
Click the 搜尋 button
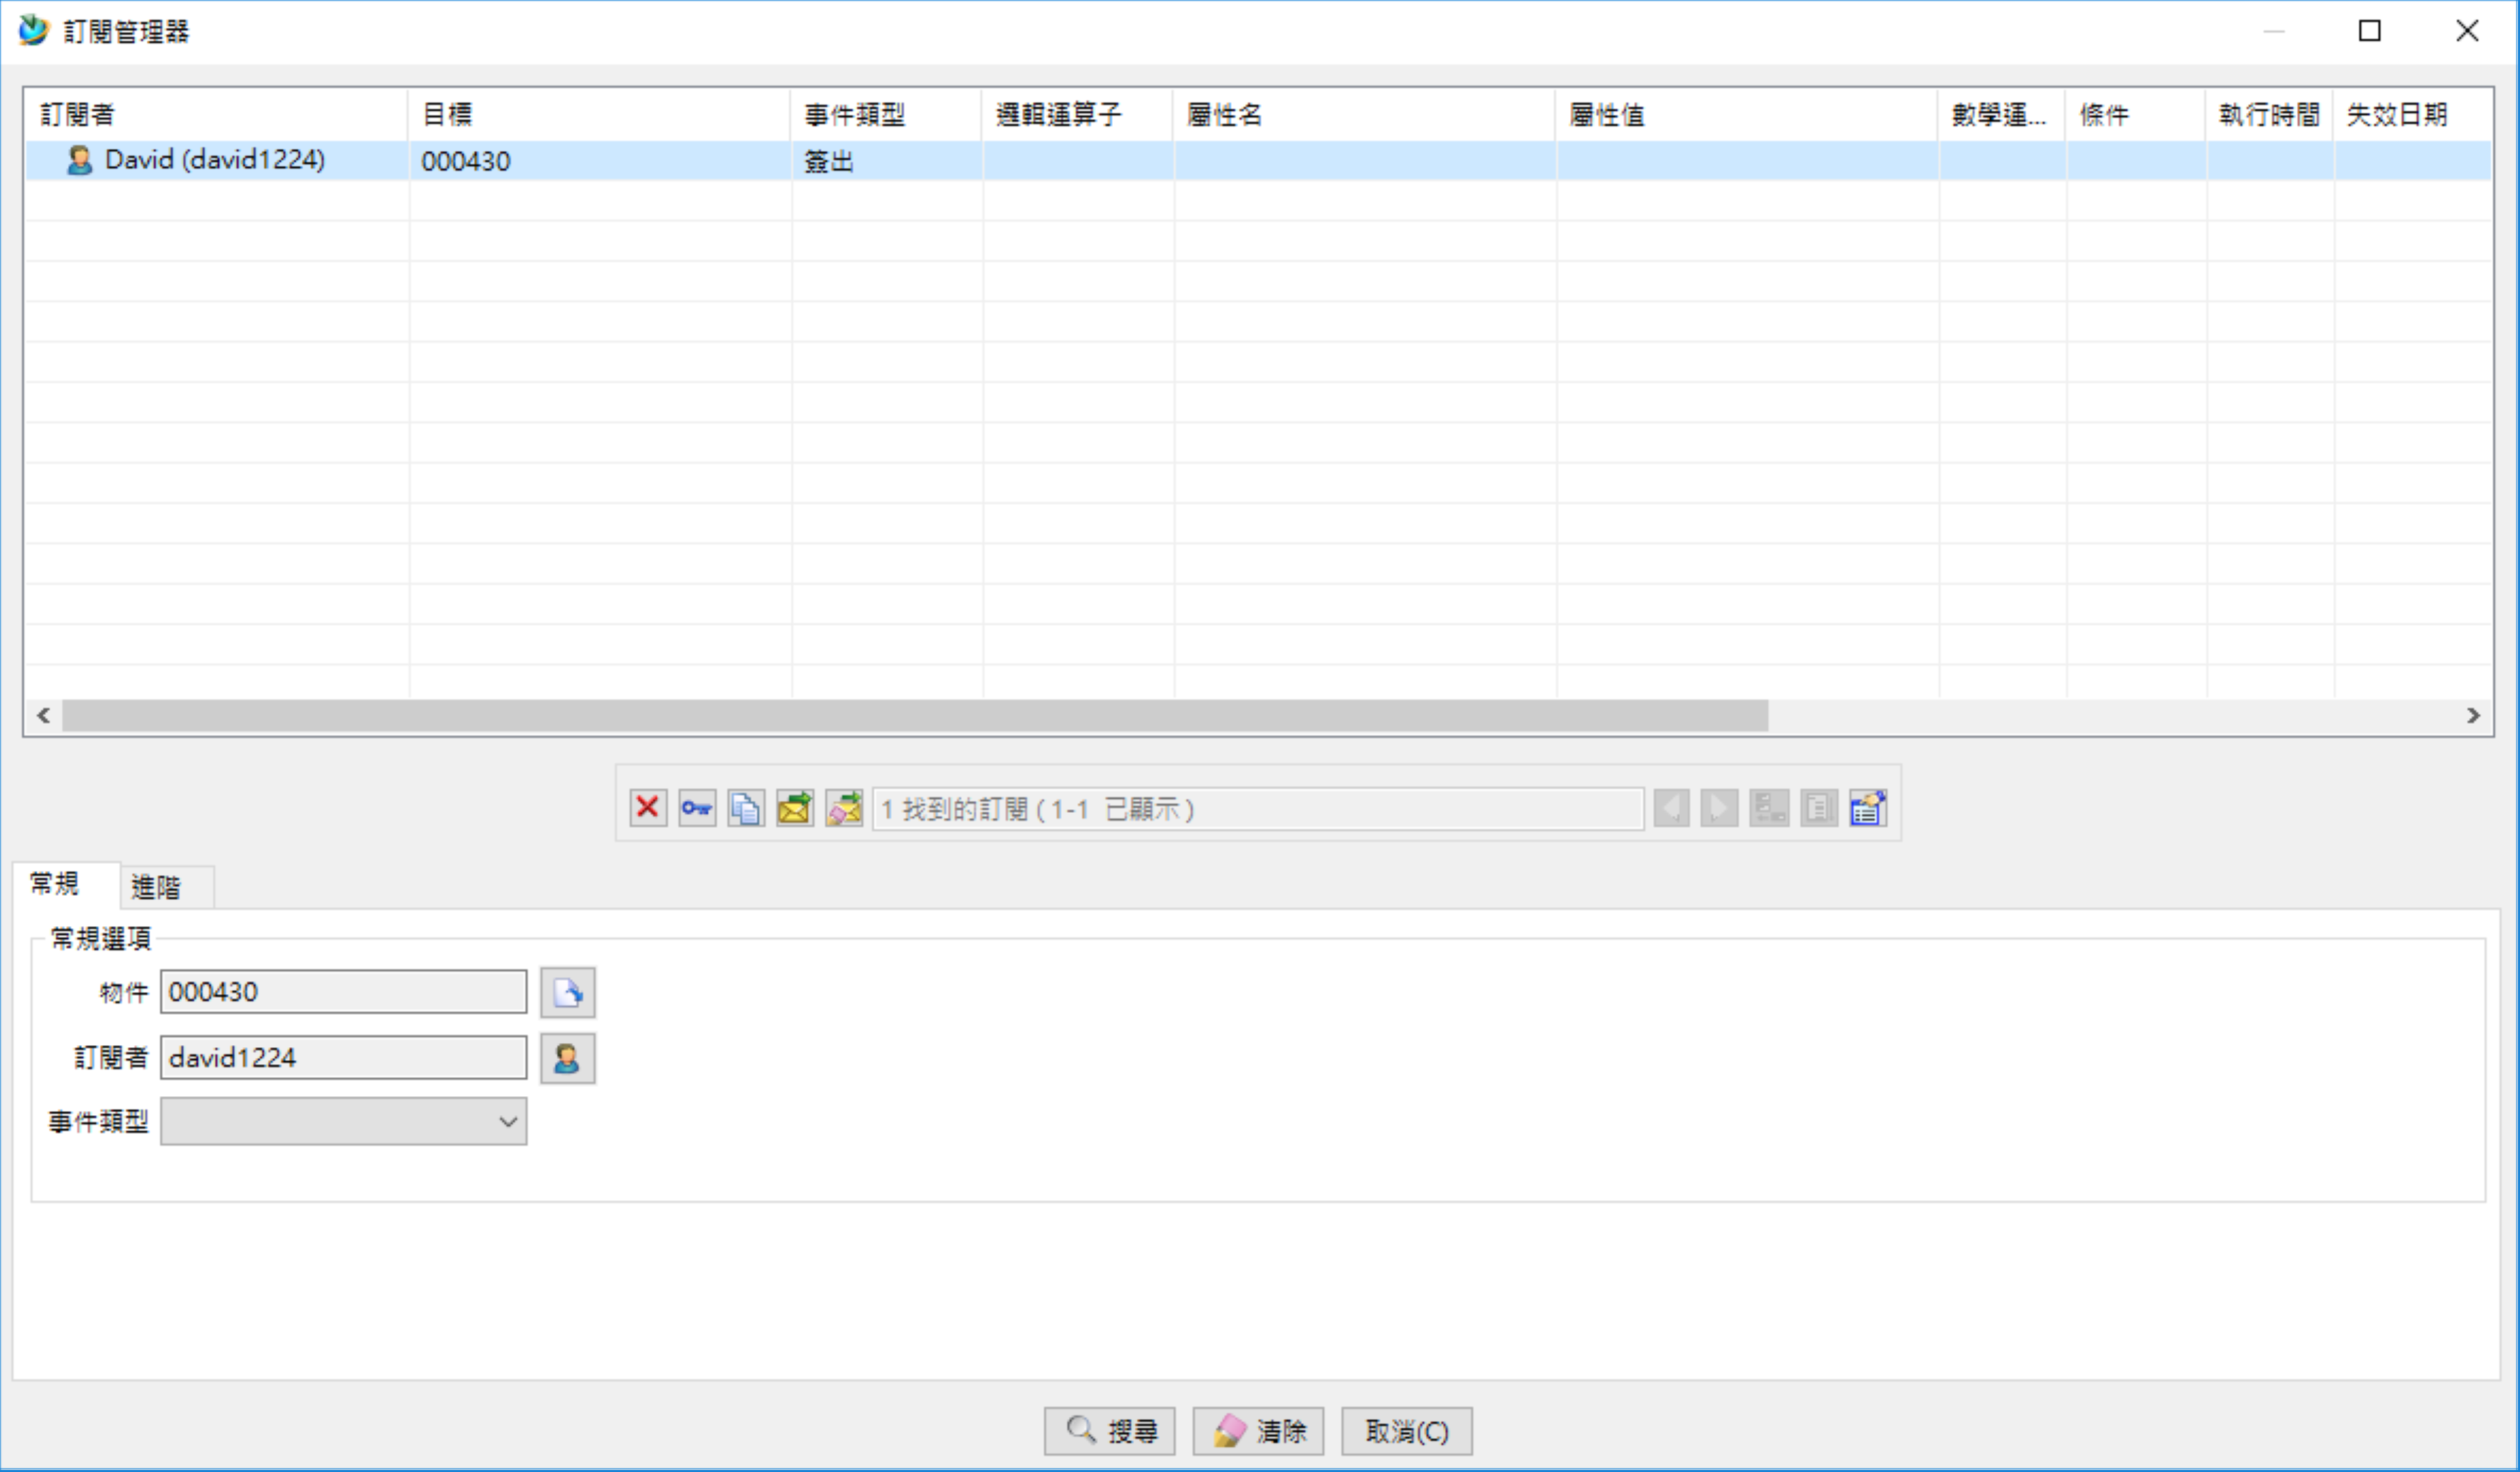click(1109, 1431)
